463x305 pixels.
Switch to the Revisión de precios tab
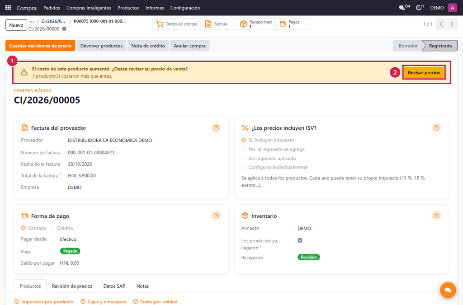pos(72,286)
